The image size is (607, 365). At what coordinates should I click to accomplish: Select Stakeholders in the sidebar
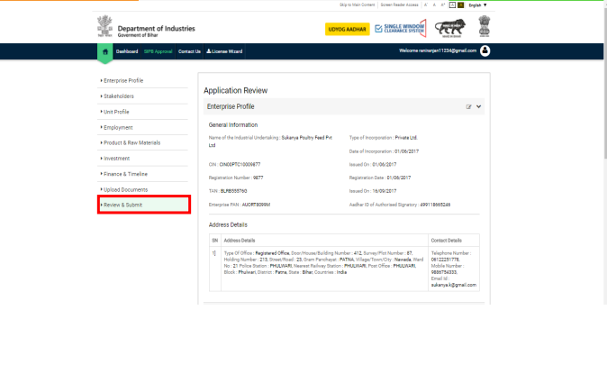142,96
